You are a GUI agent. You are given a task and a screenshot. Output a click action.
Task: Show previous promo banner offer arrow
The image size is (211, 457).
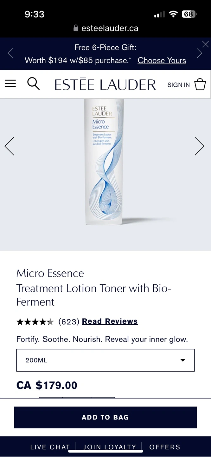coord(10,53)
